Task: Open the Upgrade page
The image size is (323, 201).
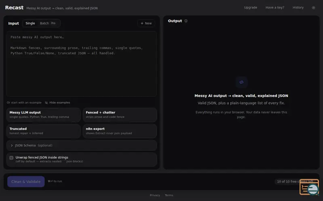Action: click(250, 8)
